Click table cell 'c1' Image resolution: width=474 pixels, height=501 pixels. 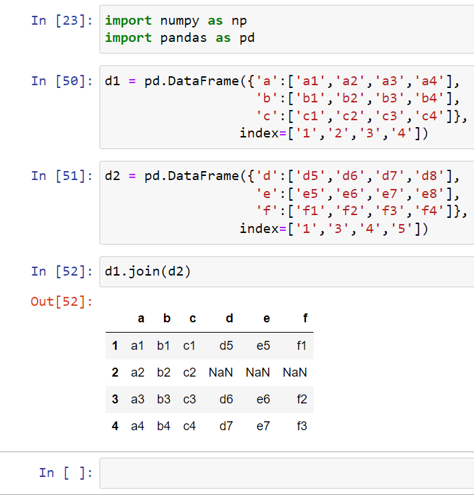point(189,346)
